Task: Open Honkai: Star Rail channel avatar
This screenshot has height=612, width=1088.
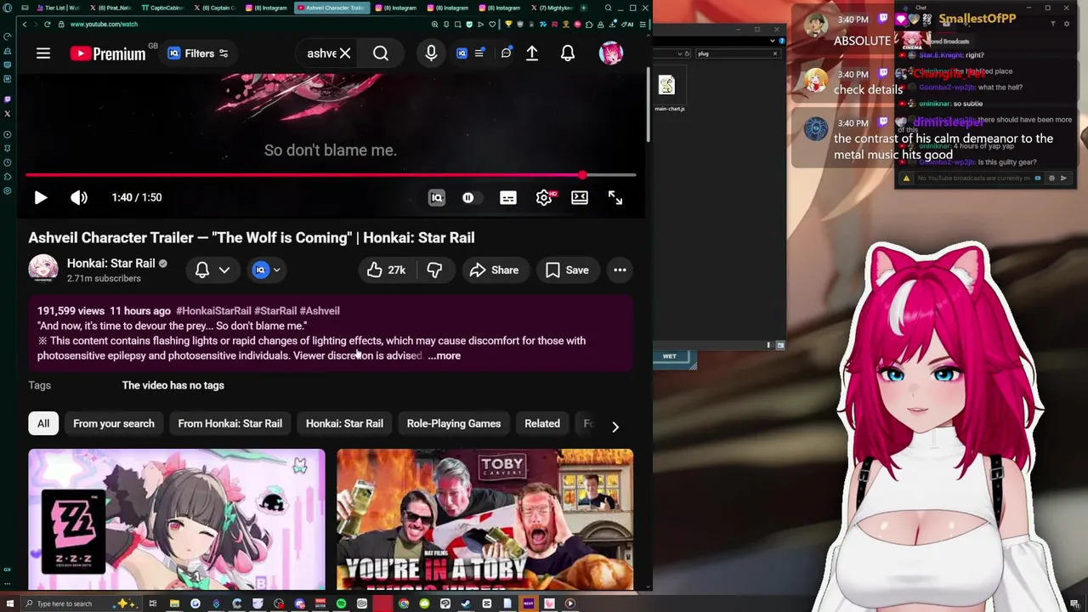Action: 43,269
